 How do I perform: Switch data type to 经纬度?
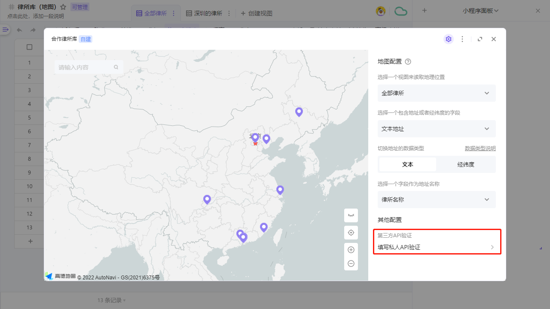[466, 164]
